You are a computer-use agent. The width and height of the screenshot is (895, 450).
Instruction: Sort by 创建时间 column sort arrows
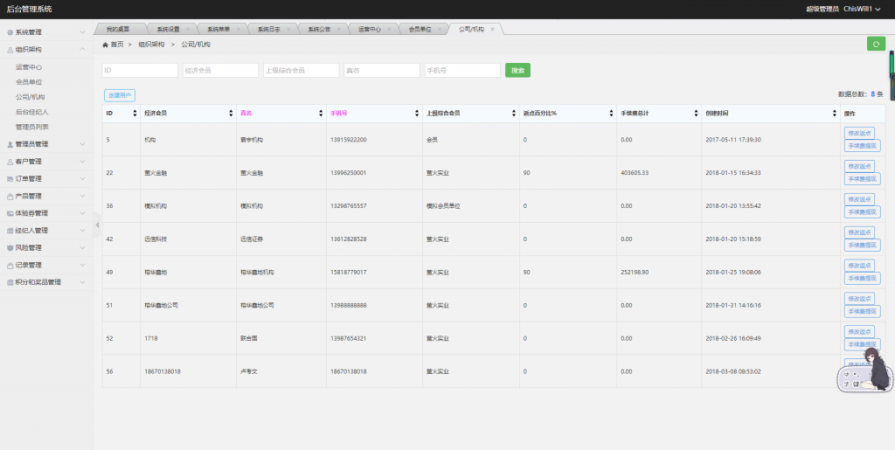tap(836, 113)
